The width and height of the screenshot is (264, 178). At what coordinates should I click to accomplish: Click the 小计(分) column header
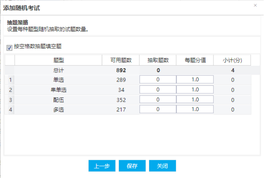point(232,60)
